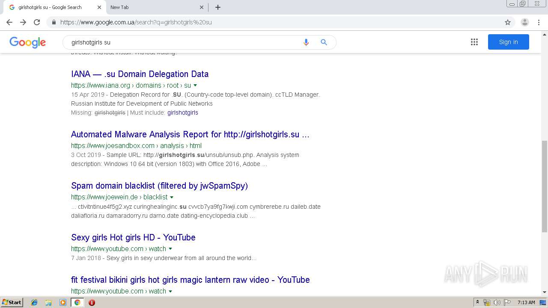Click the page vertical scrollbar thumb
The height and width of the screenshot is (308, 548).
pyautogui.click(x=545, y=187)
